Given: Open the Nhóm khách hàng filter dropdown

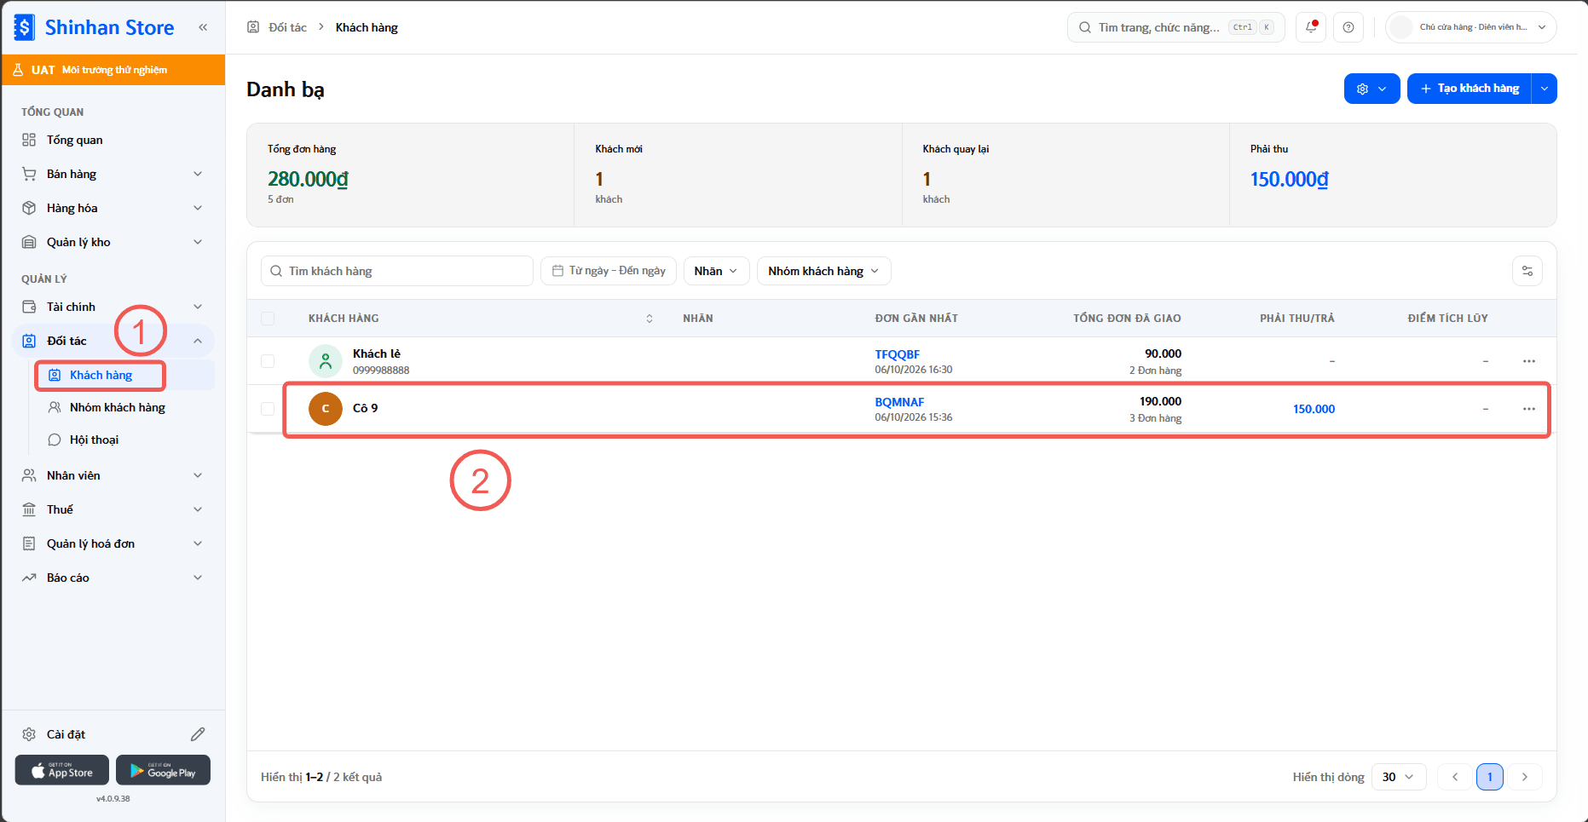Looking at the screenshot, I should coord(823,271).
